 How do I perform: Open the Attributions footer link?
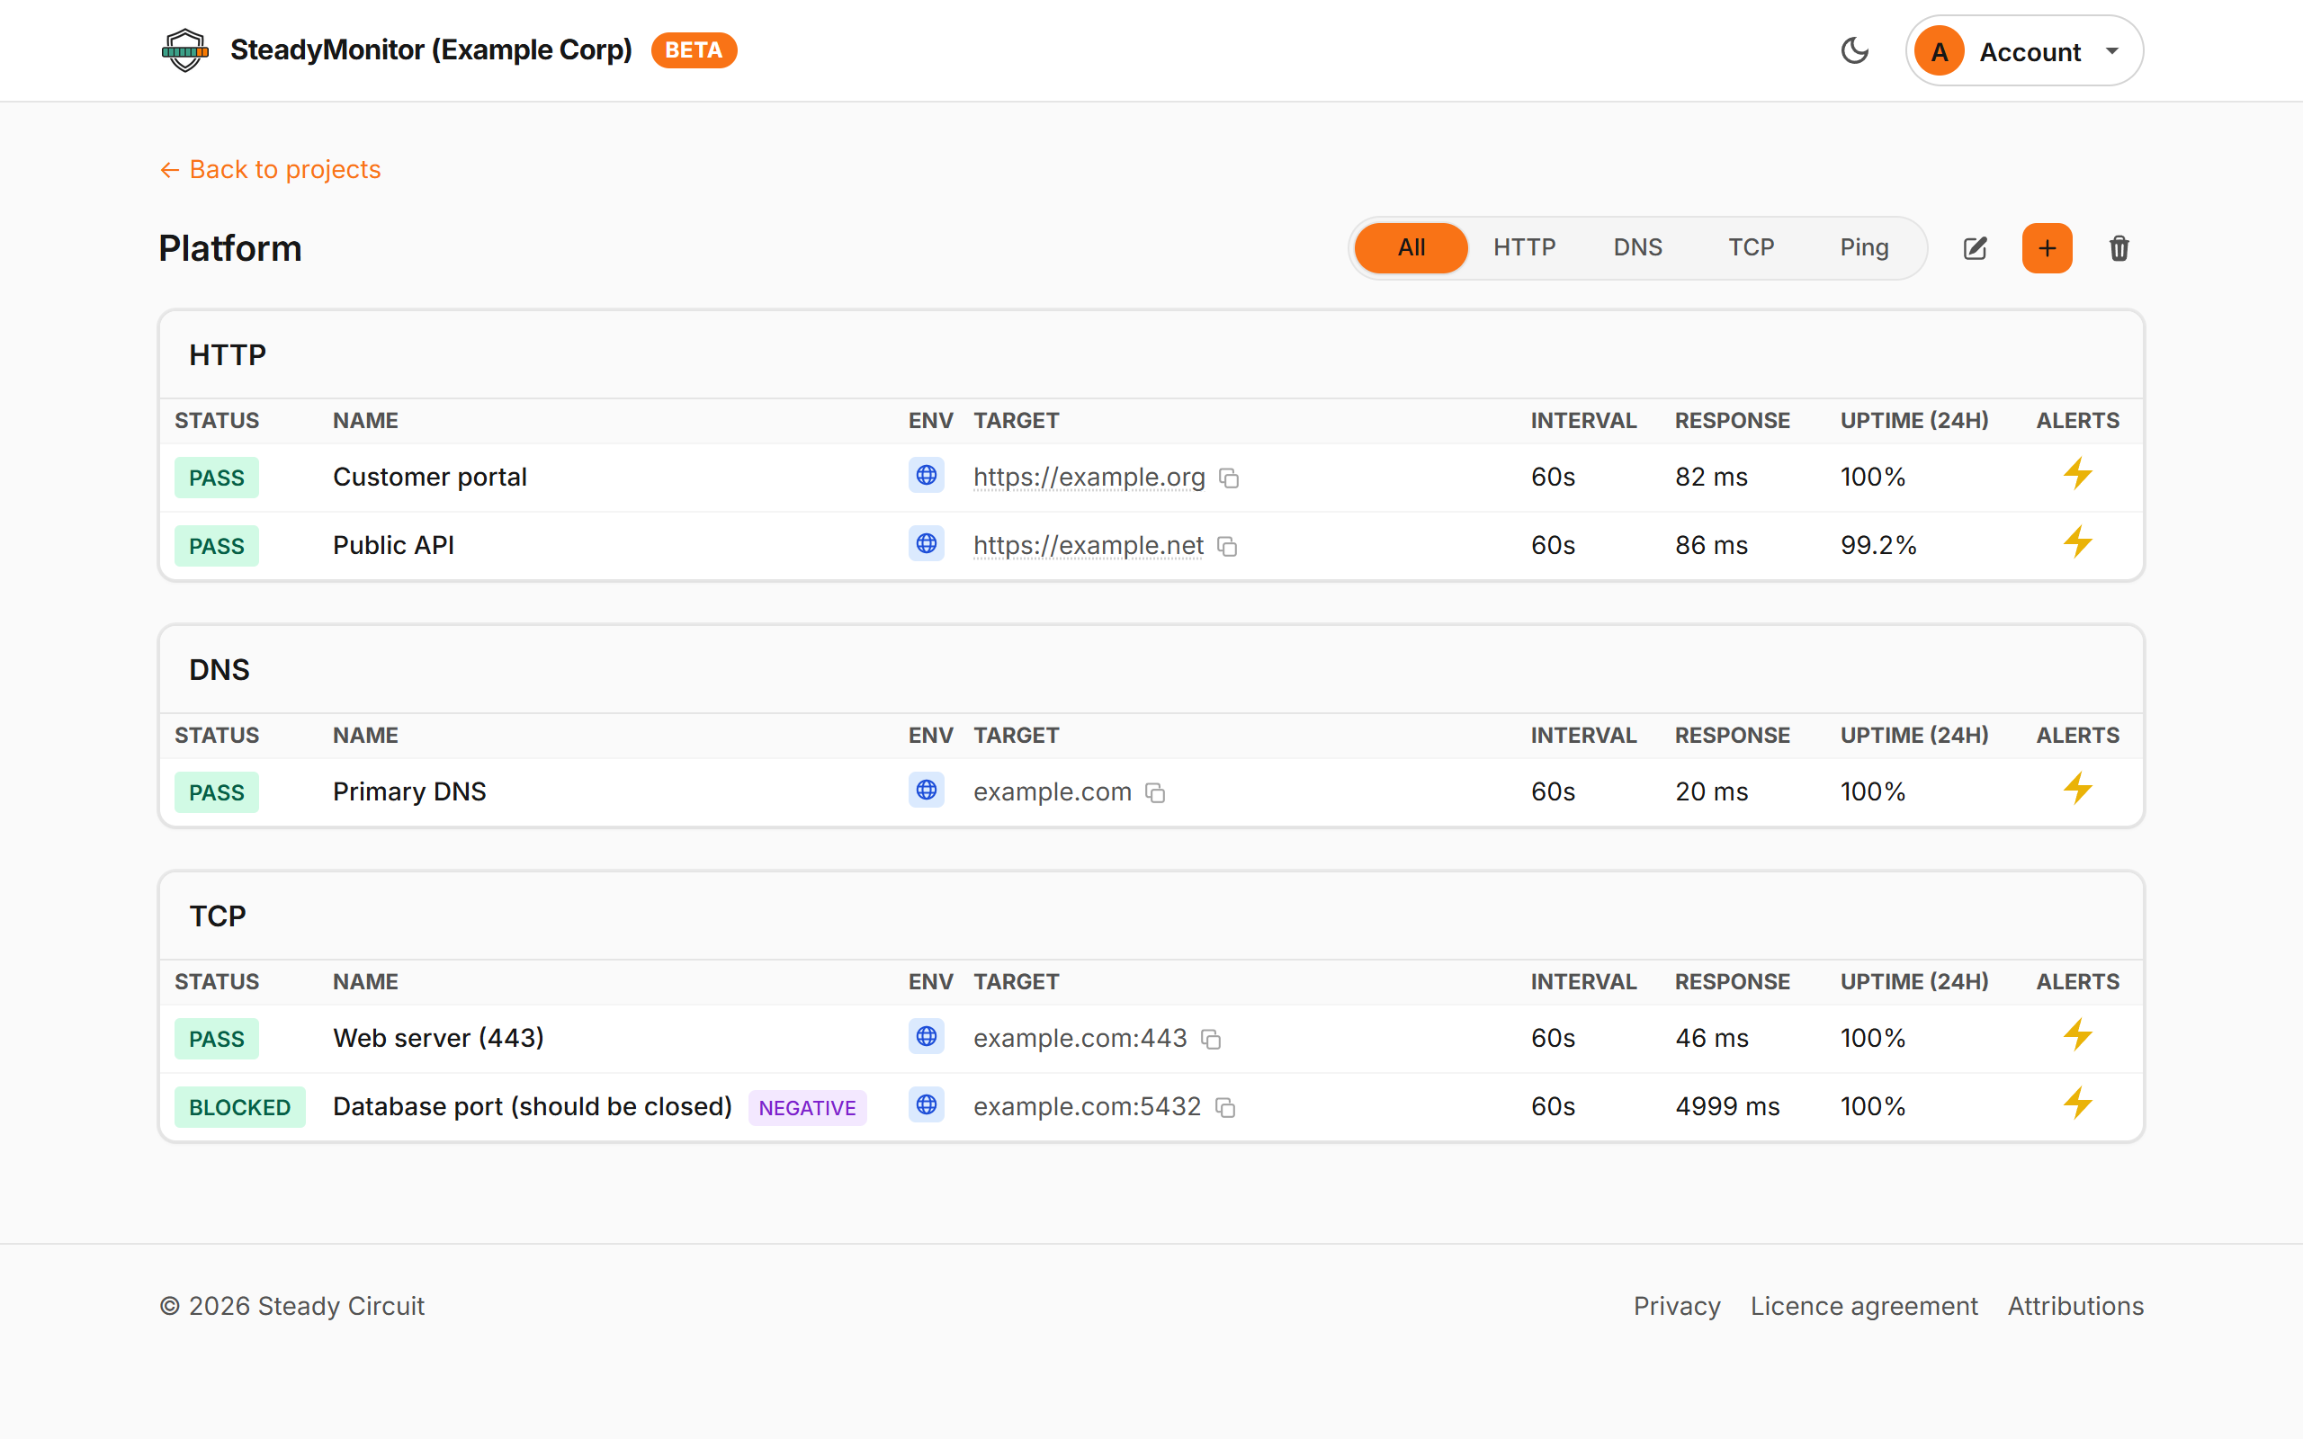(2075, 1306)
